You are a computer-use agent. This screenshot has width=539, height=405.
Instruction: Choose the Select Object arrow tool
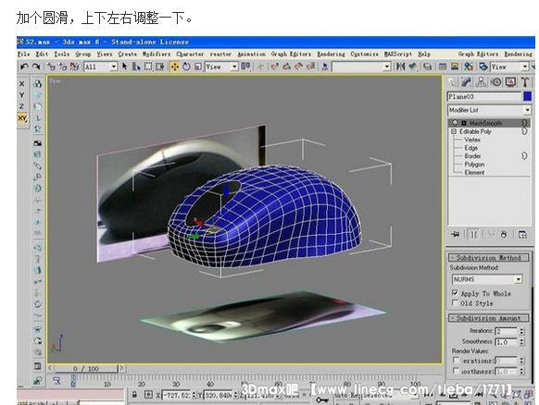click(x=125, y=67)
